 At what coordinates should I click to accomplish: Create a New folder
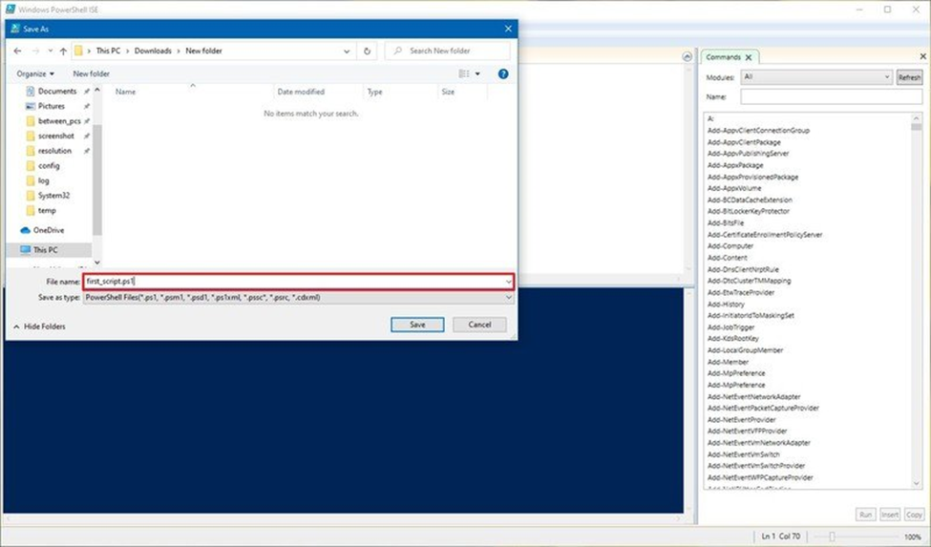pyautogui.click(x=91, y=74)
